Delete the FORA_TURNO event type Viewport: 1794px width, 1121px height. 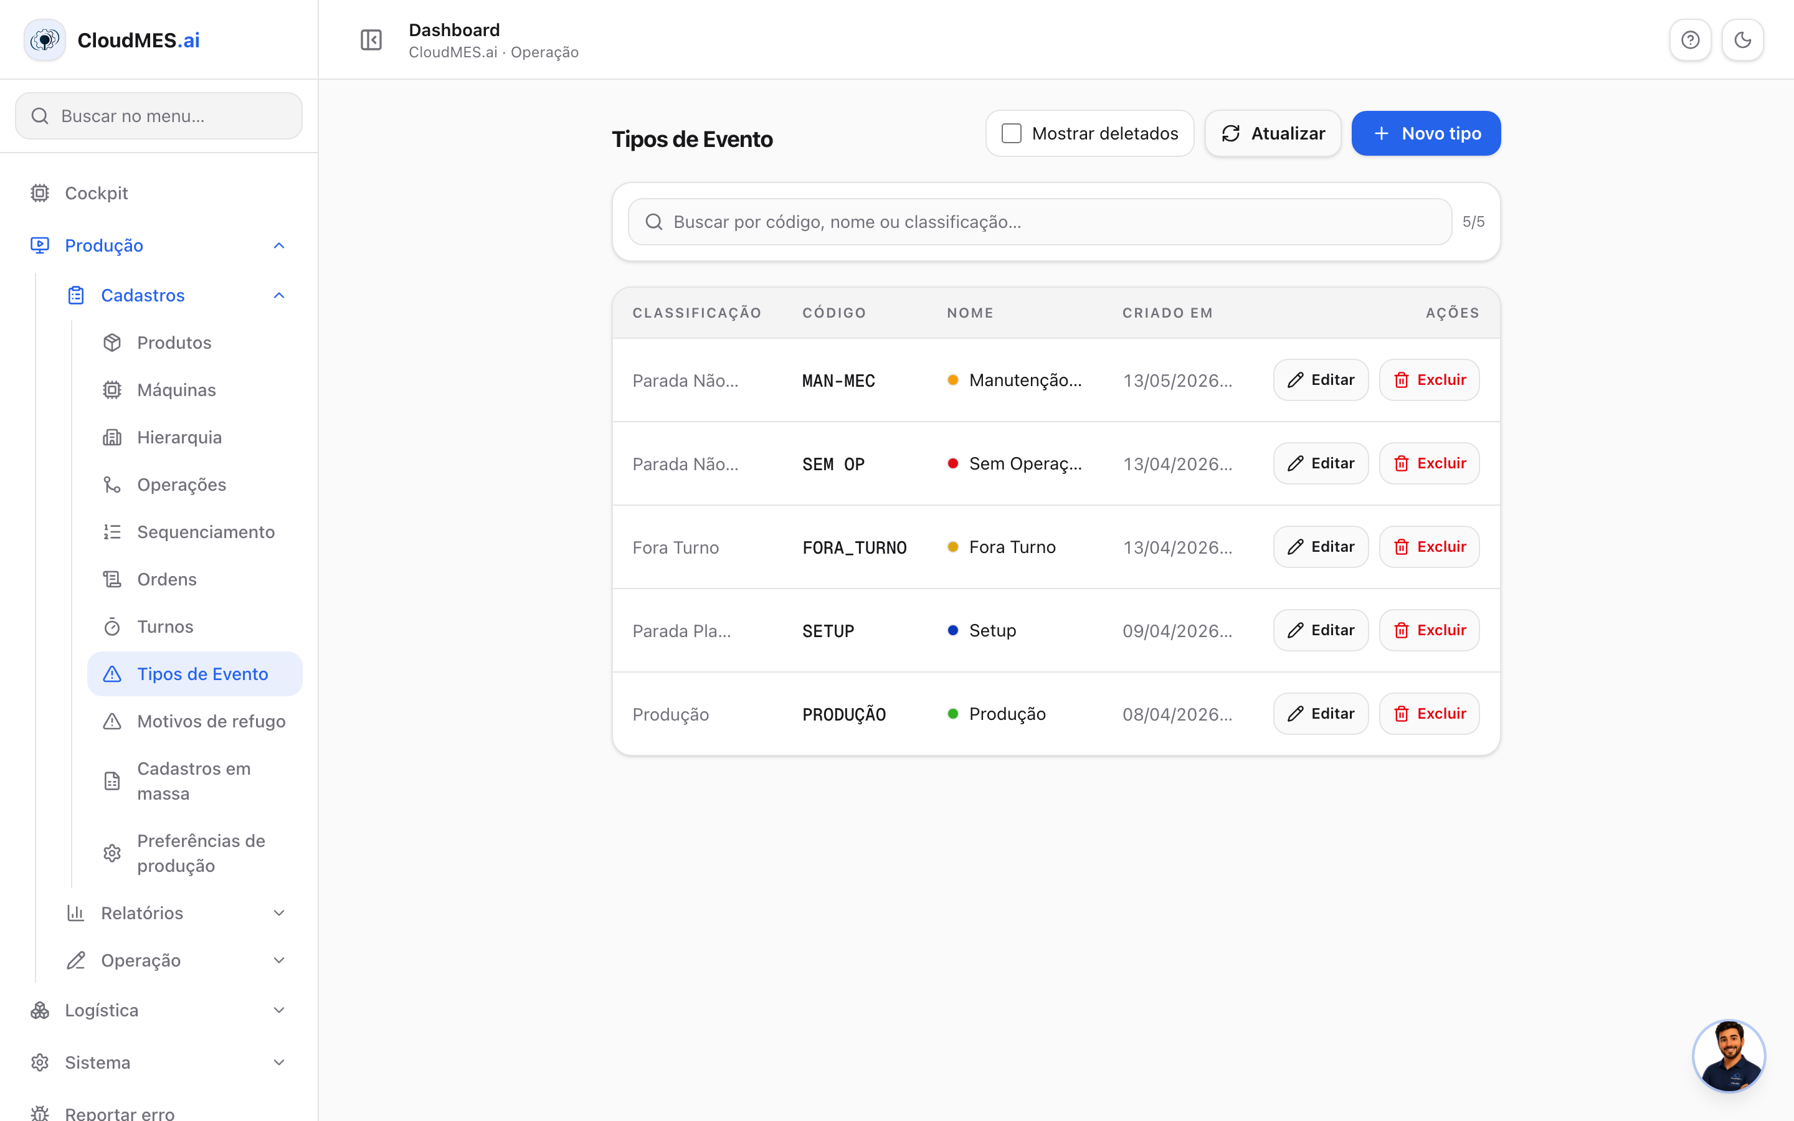(1428, 547)
